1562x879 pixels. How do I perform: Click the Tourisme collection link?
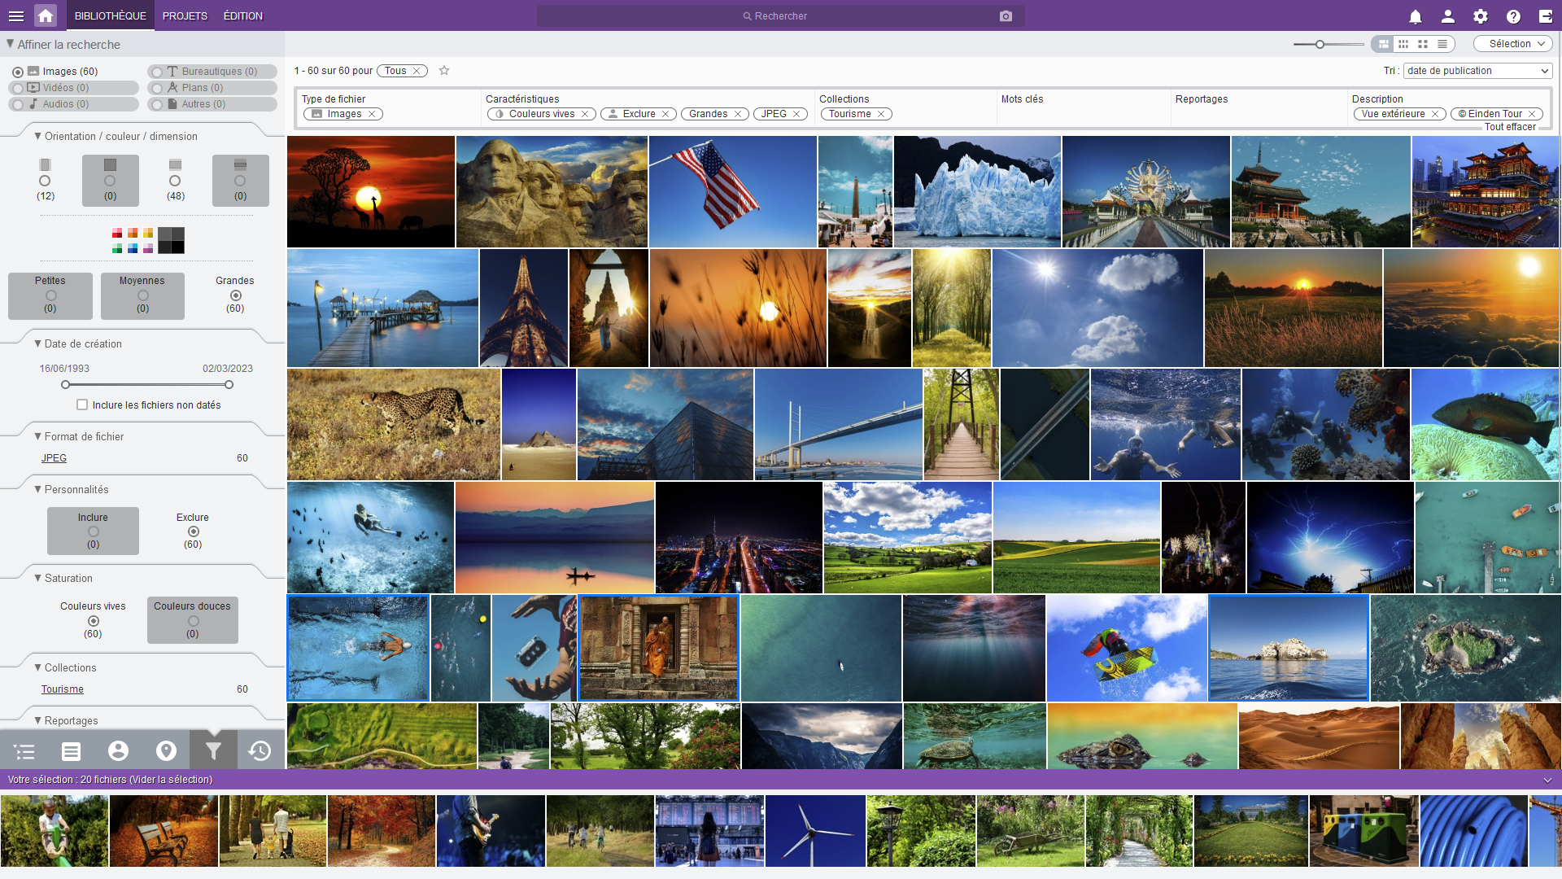(x=63, y=689)
